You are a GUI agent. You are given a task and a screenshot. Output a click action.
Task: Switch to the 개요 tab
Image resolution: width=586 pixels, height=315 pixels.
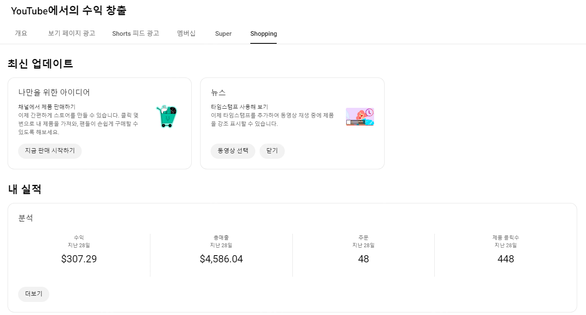point(21,34)
